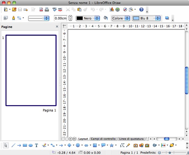
Task: Select the Line drawing tool
Action: click(13, 145)
